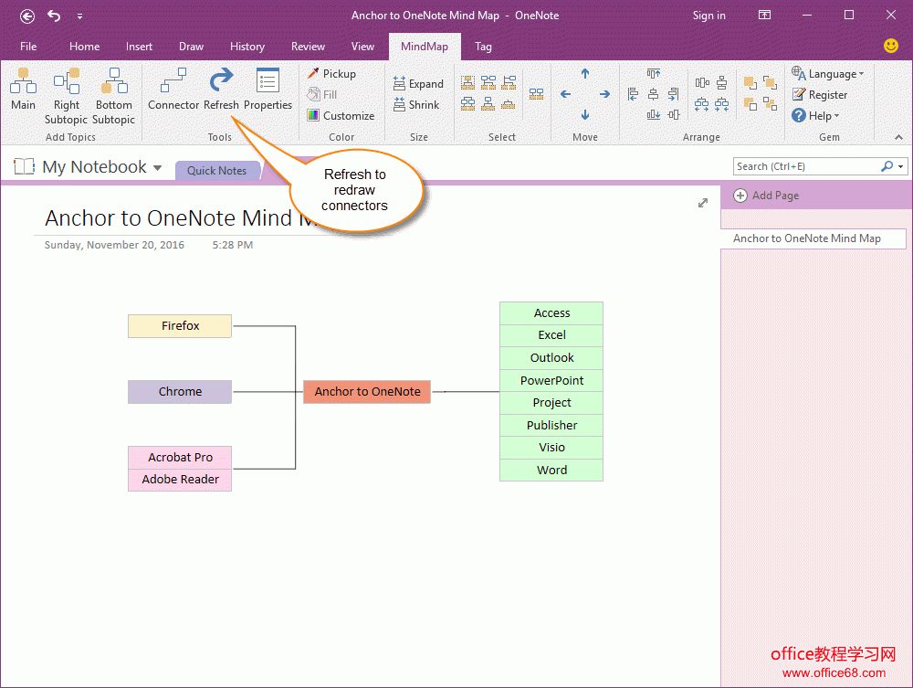Screen dimensions: 913x688
Task: Expand the selected topic size
Action: 418,84
